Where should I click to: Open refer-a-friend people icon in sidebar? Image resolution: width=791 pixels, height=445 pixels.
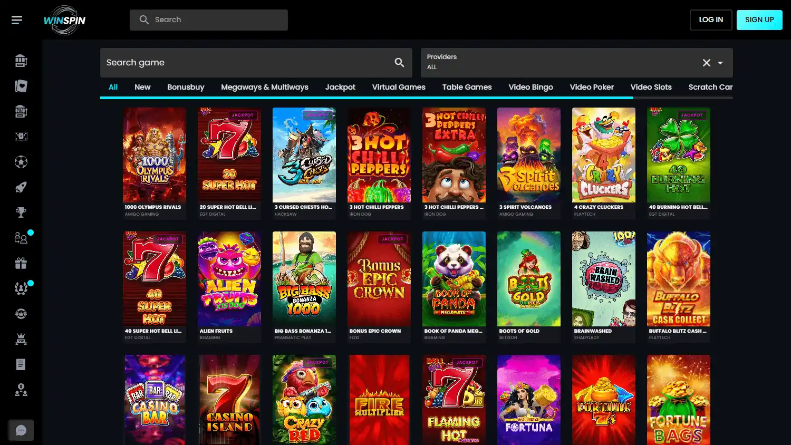pyautogui.click(x=21, y=238)
